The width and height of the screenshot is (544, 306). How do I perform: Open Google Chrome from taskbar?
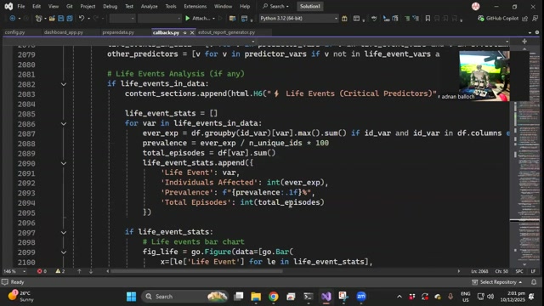[274, 297]
